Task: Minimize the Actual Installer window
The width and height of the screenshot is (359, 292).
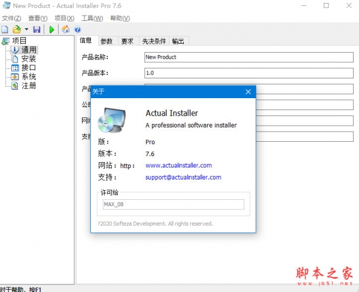Action: tap(304, 5)
